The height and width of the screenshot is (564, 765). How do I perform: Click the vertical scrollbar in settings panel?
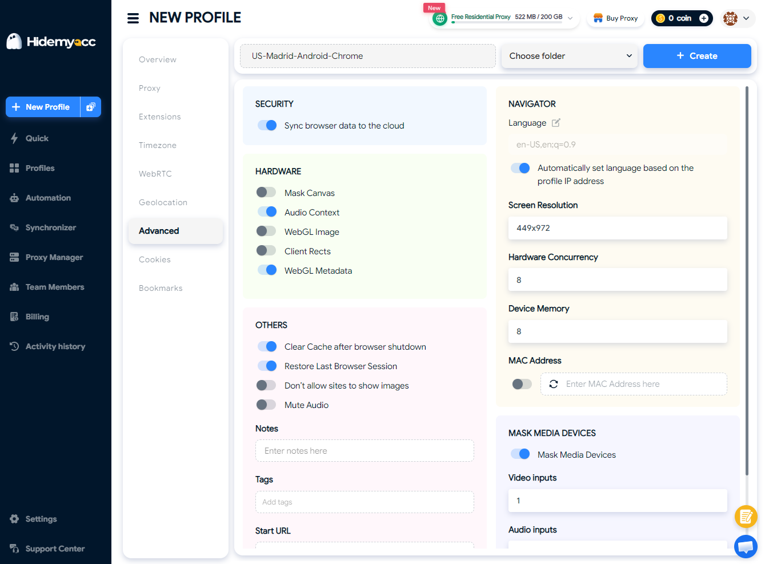(747, 280)
